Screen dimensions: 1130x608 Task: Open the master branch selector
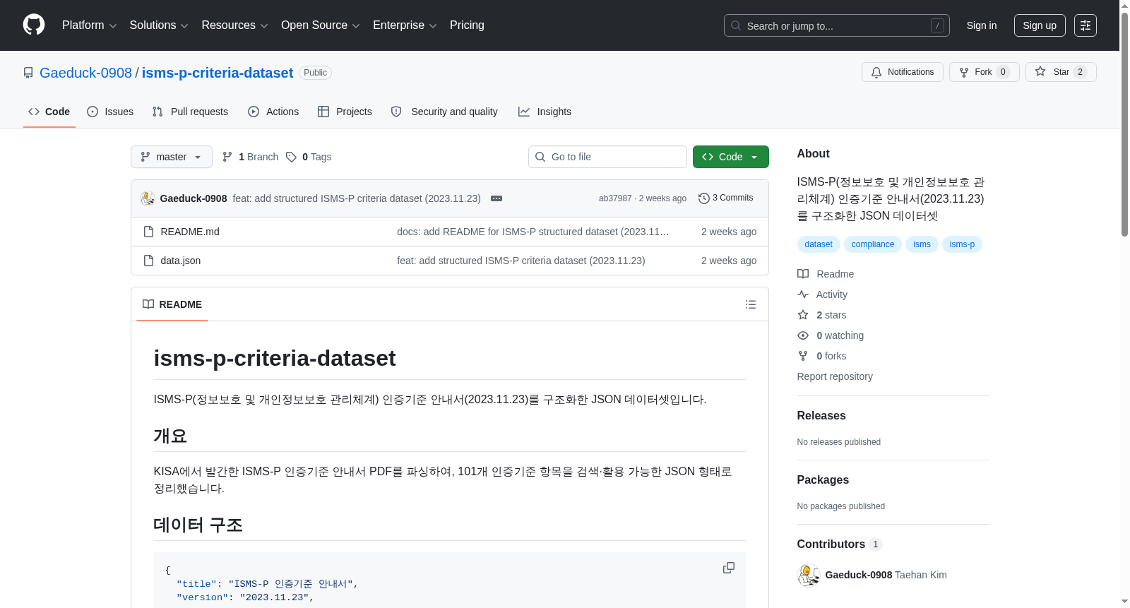pos(172,157)
